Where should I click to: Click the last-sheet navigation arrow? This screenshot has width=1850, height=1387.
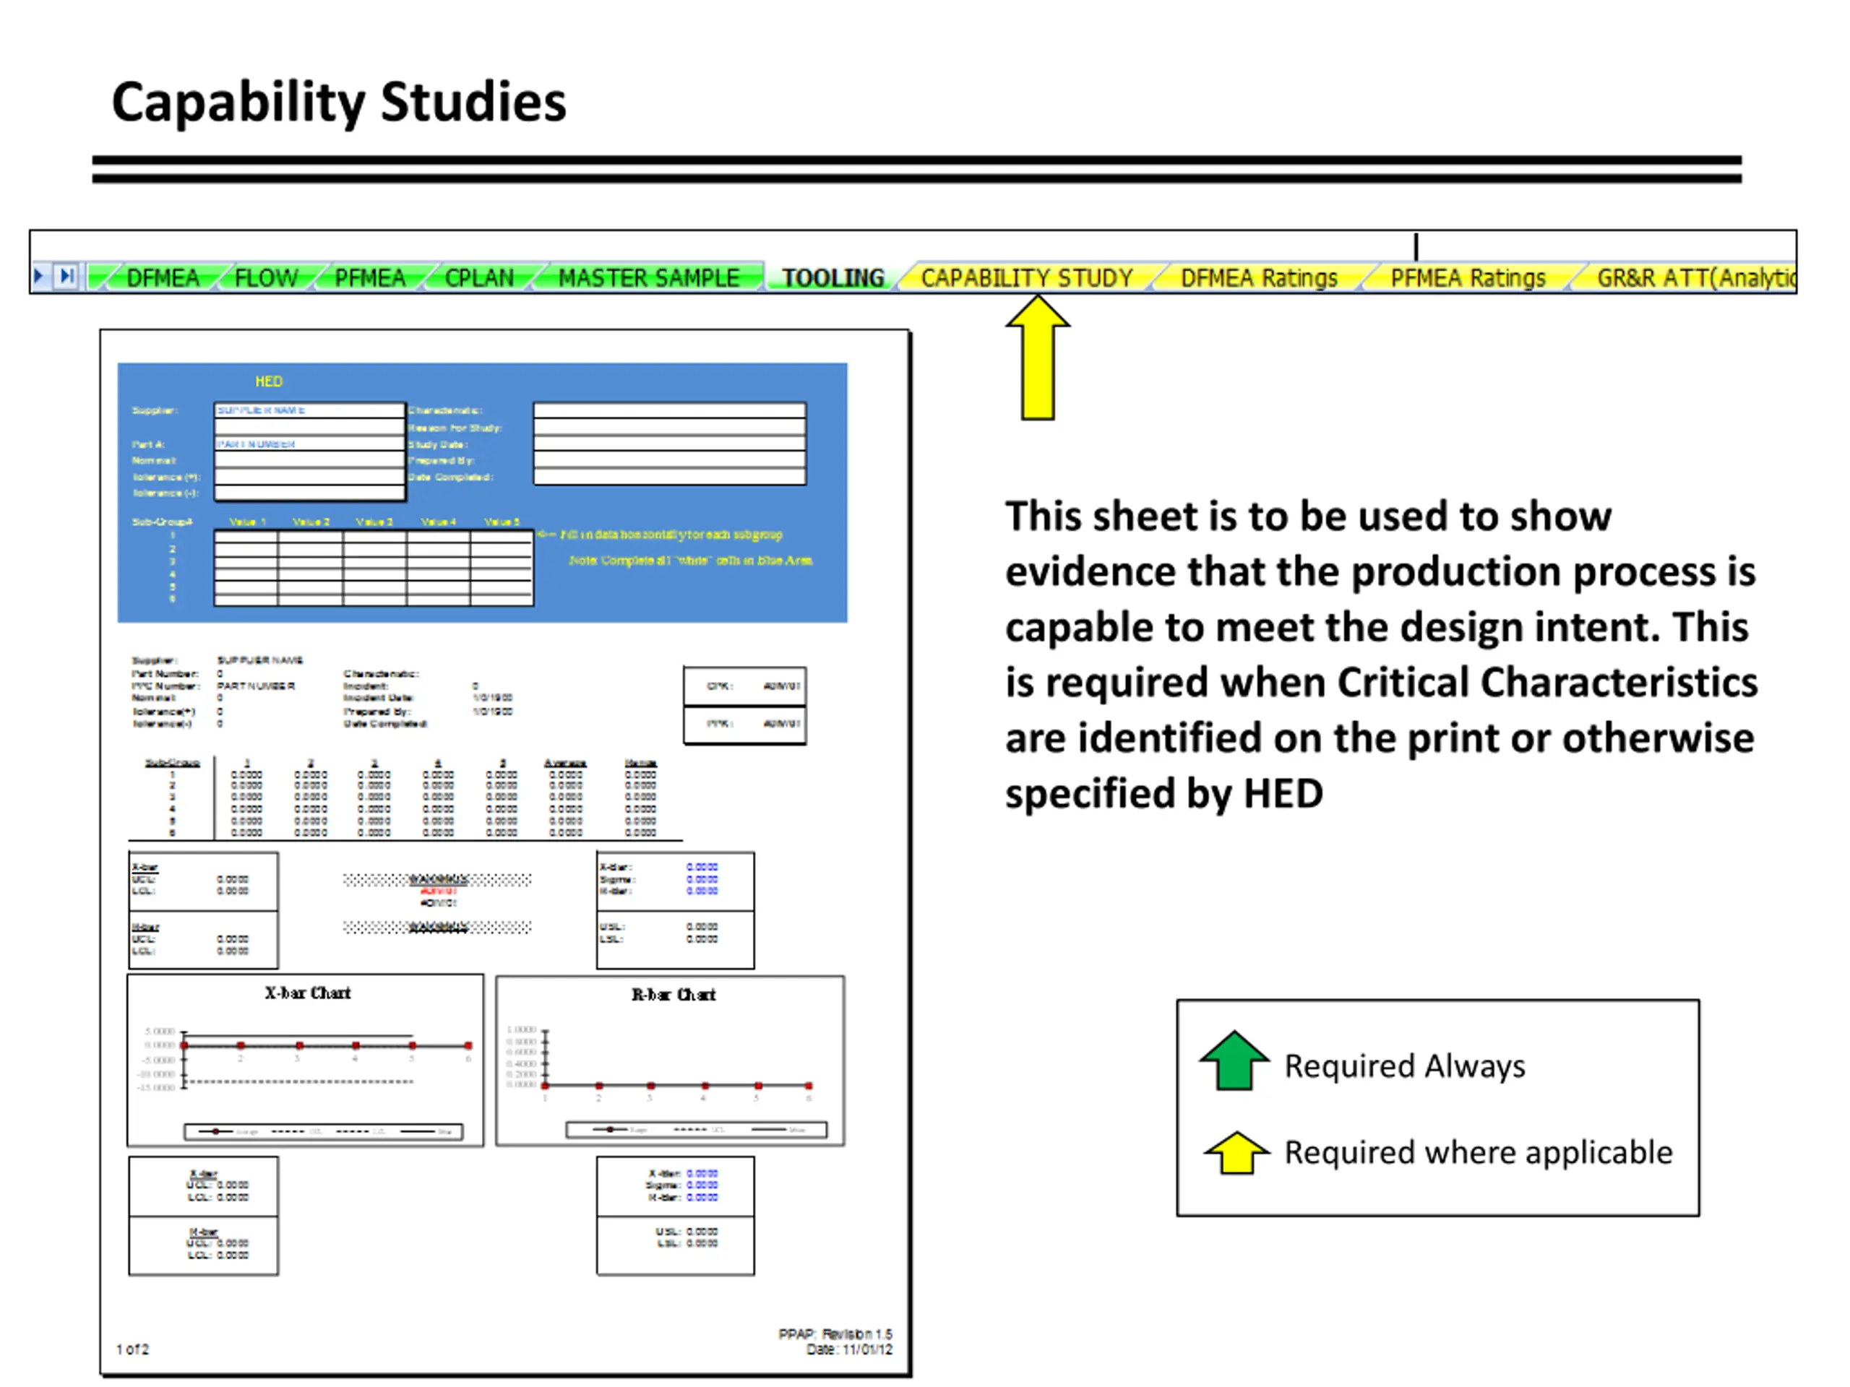click(67, 276)
